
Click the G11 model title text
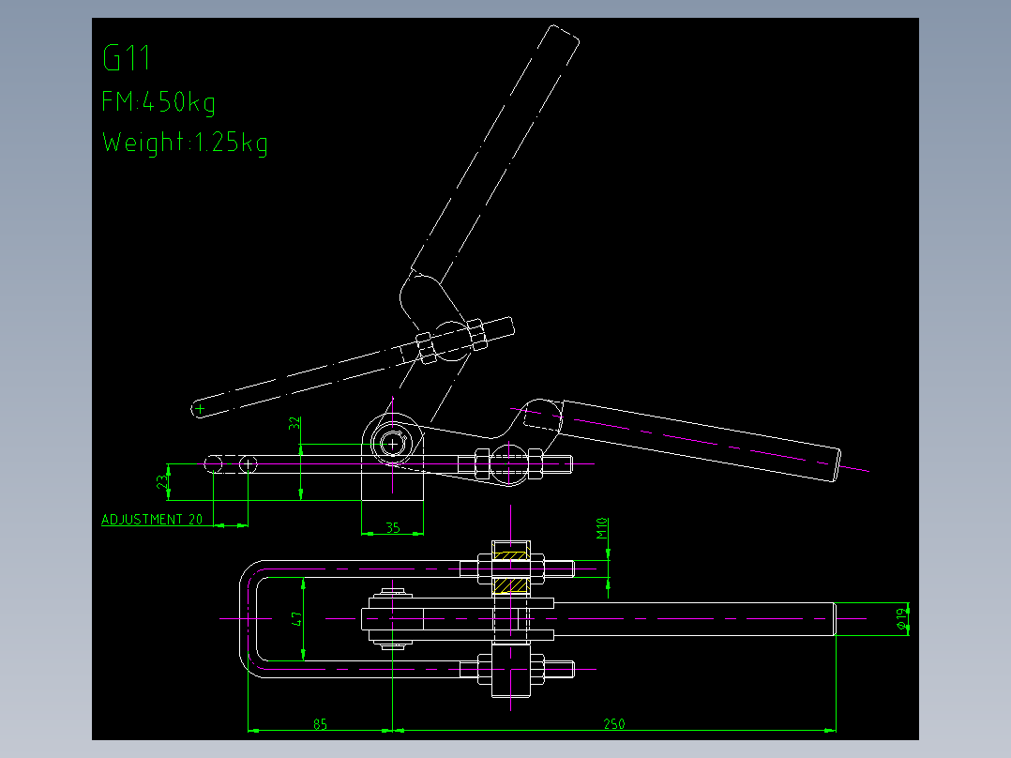(x=127, y=58)
